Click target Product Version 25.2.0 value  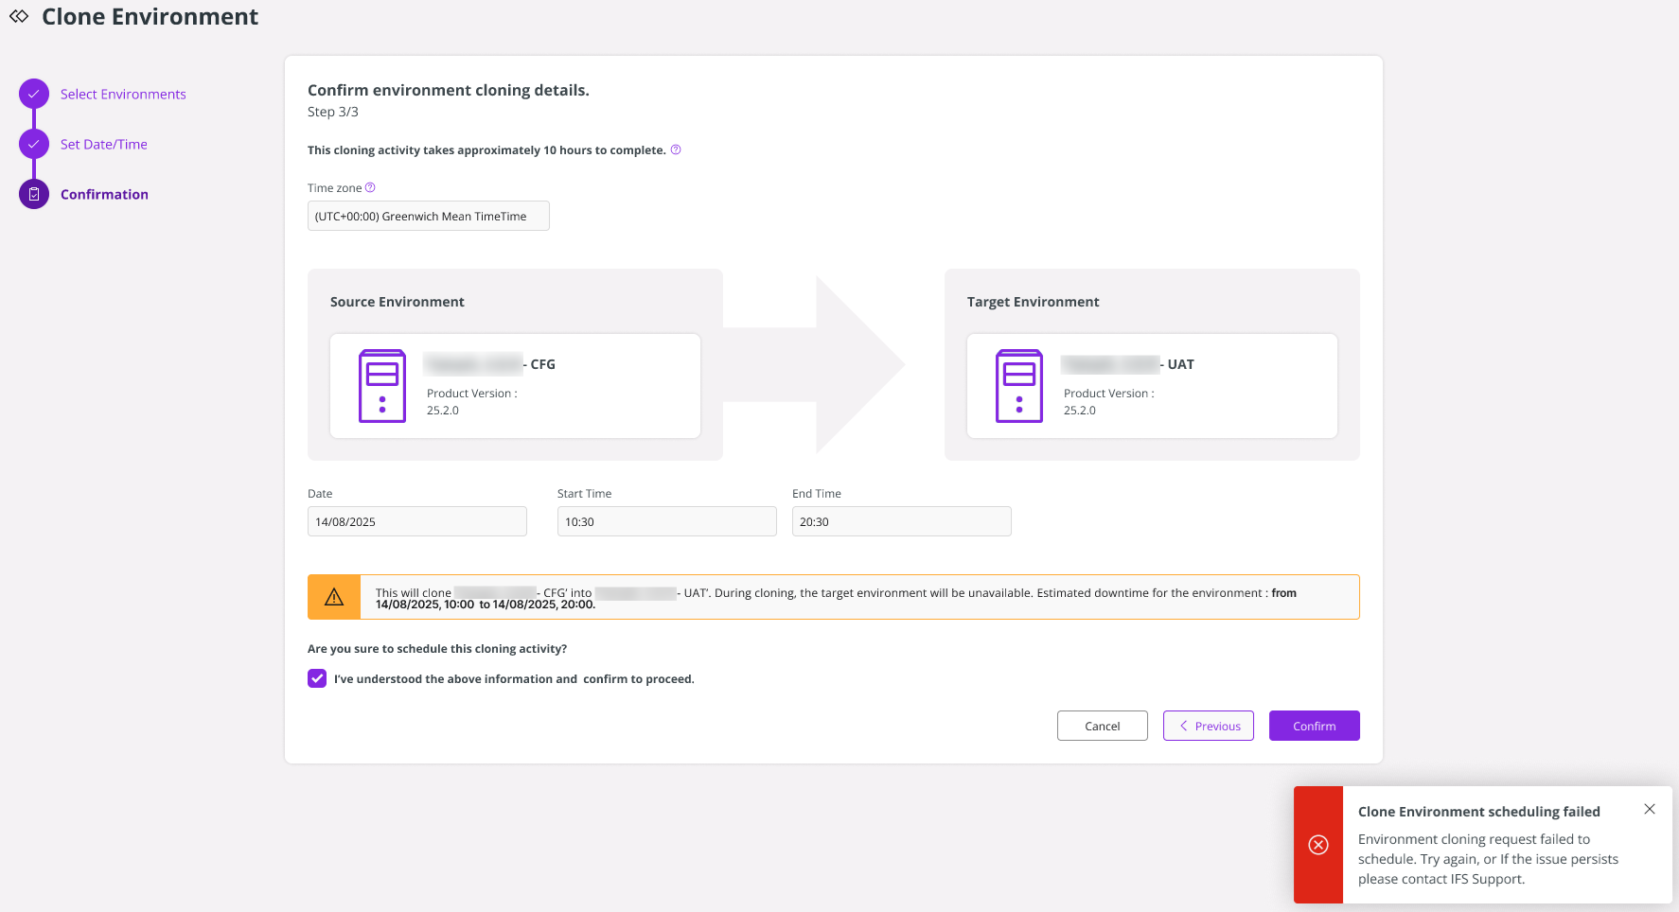[1080, 411]
